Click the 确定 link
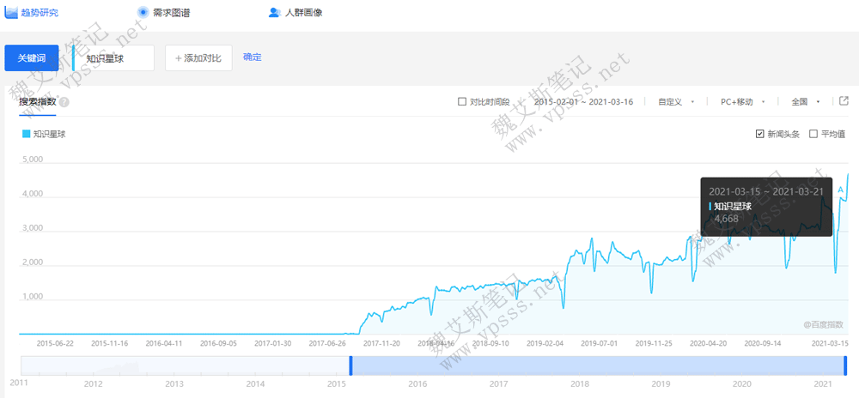Screen dimensions: 859x398 (x=252, y=57)
